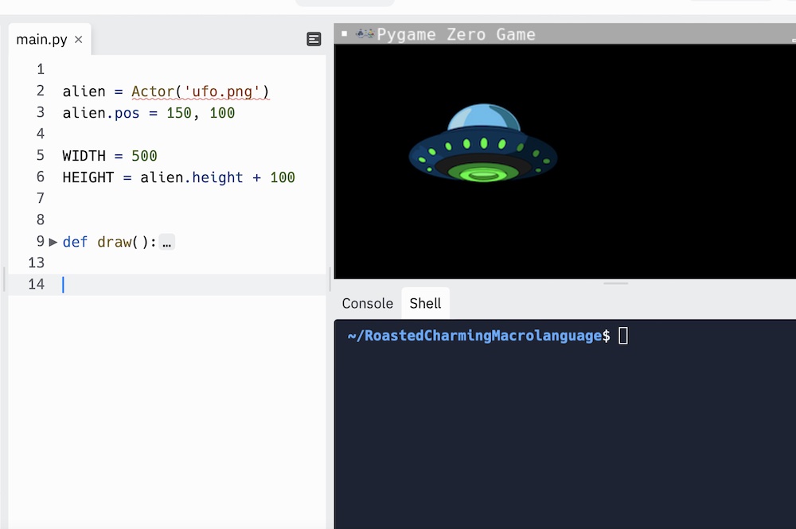Click line number 9 in the gutter
Image resolution: width=796 pixels, height=529 pixels.
[x=41, y=241]
